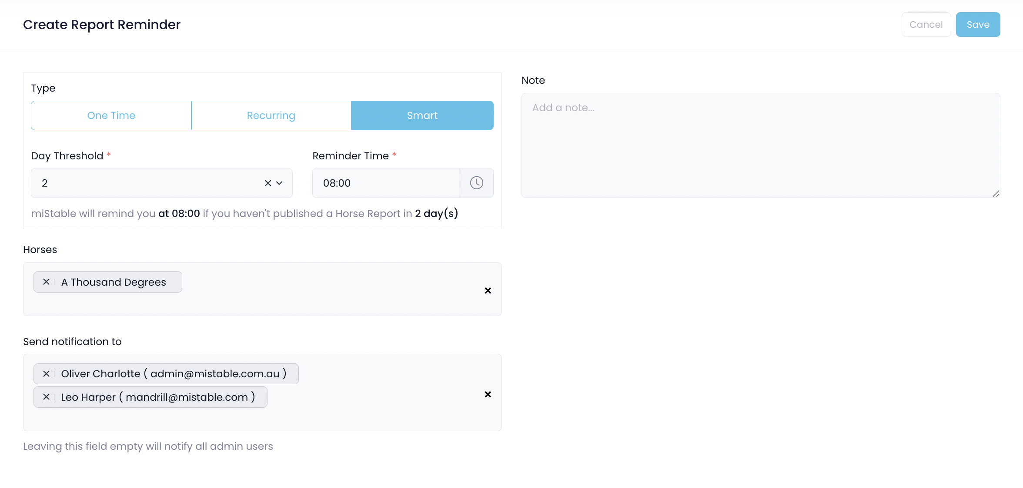Clear all selected horses

click(x=488, y=290)
